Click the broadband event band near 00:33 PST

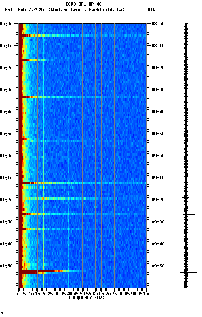82,98
